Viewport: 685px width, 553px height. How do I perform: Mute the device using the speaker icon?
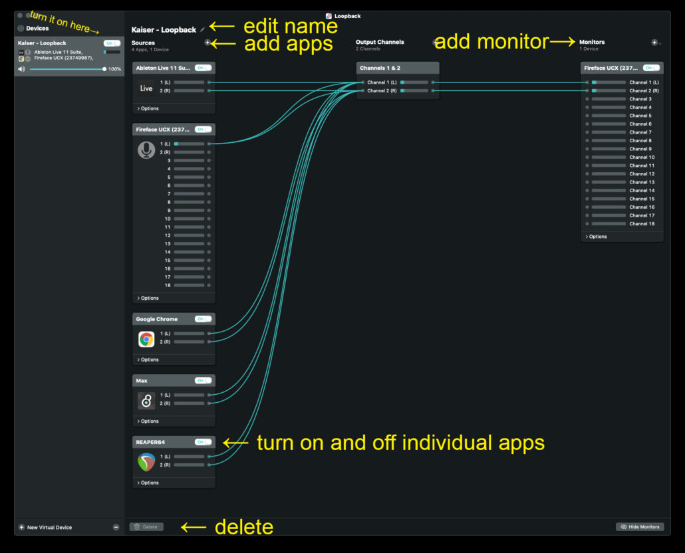(21, 69)
